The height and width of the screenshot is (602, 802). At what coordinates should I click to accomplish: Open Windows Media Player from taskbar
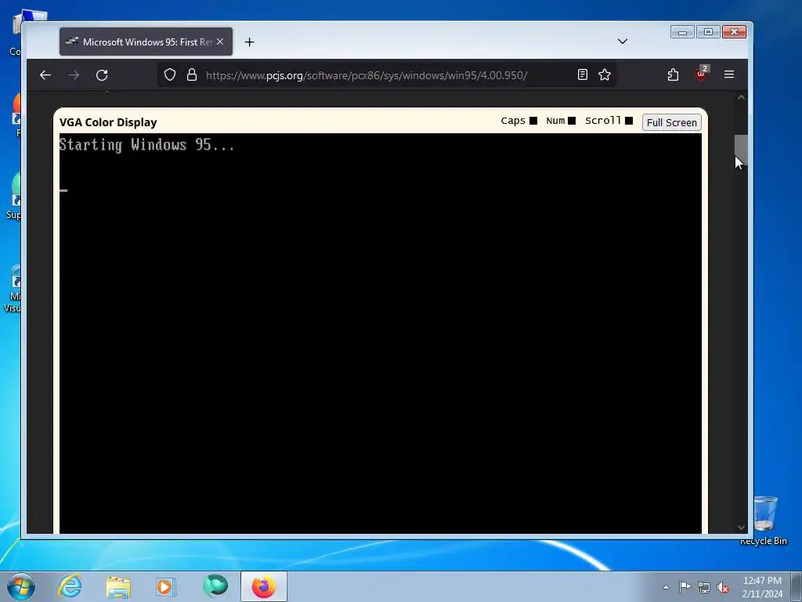pos(165,586)
